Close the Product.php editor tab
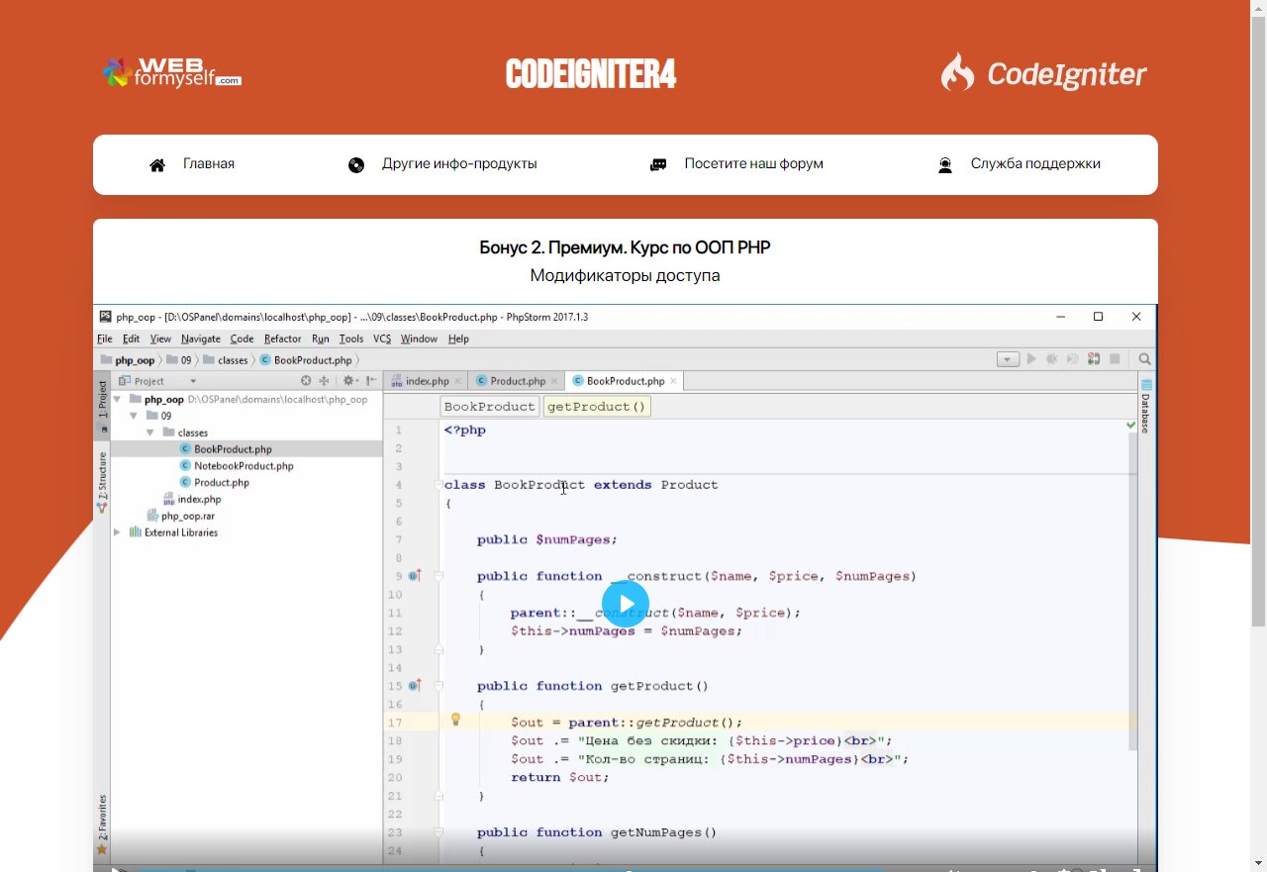Image resolution: width=1267 pixels, height=872 pixels. point(554,381)
